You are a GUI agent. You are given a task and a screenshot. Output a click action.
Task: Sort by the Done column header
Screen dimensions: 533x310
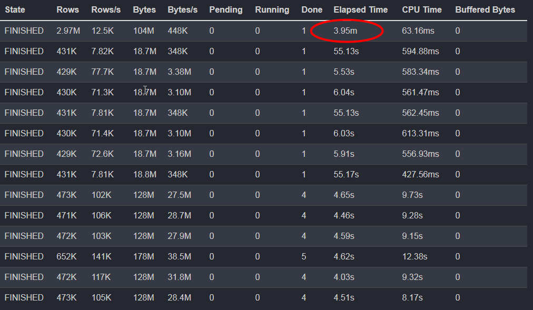point(312,9)
